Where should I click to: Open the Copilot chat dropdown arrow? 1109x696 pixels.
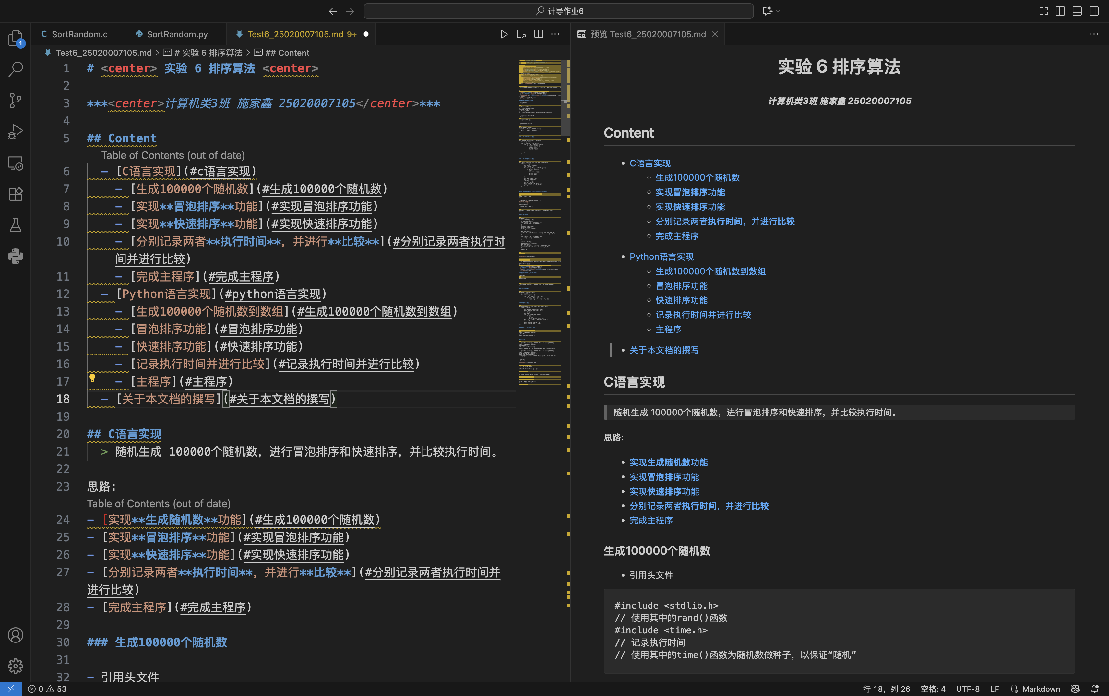click(x=778, y=11)
